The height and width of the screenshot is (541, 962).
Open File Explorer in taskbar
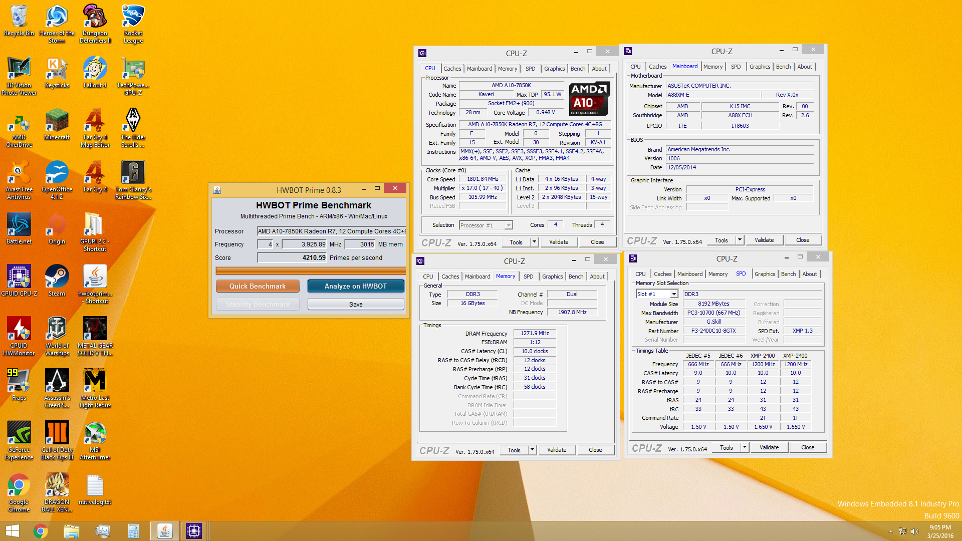[x=71, y=531]
